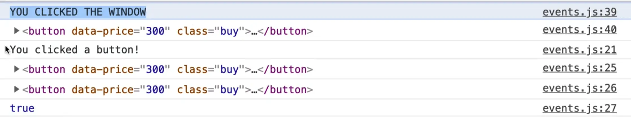Jump to source at events.js:21
The image size is (631, 122).
coord(579,50)
